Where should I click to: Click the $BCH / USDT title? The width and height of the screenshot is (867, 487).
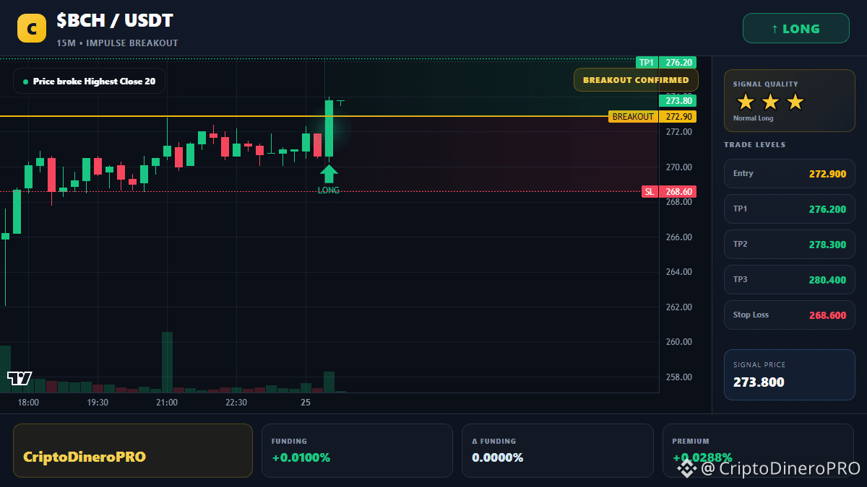(115, 21)
